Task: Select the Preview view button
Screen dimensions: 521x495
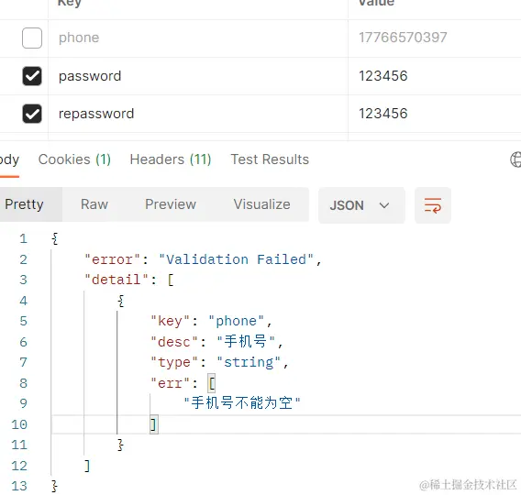Action: point(171,204)
